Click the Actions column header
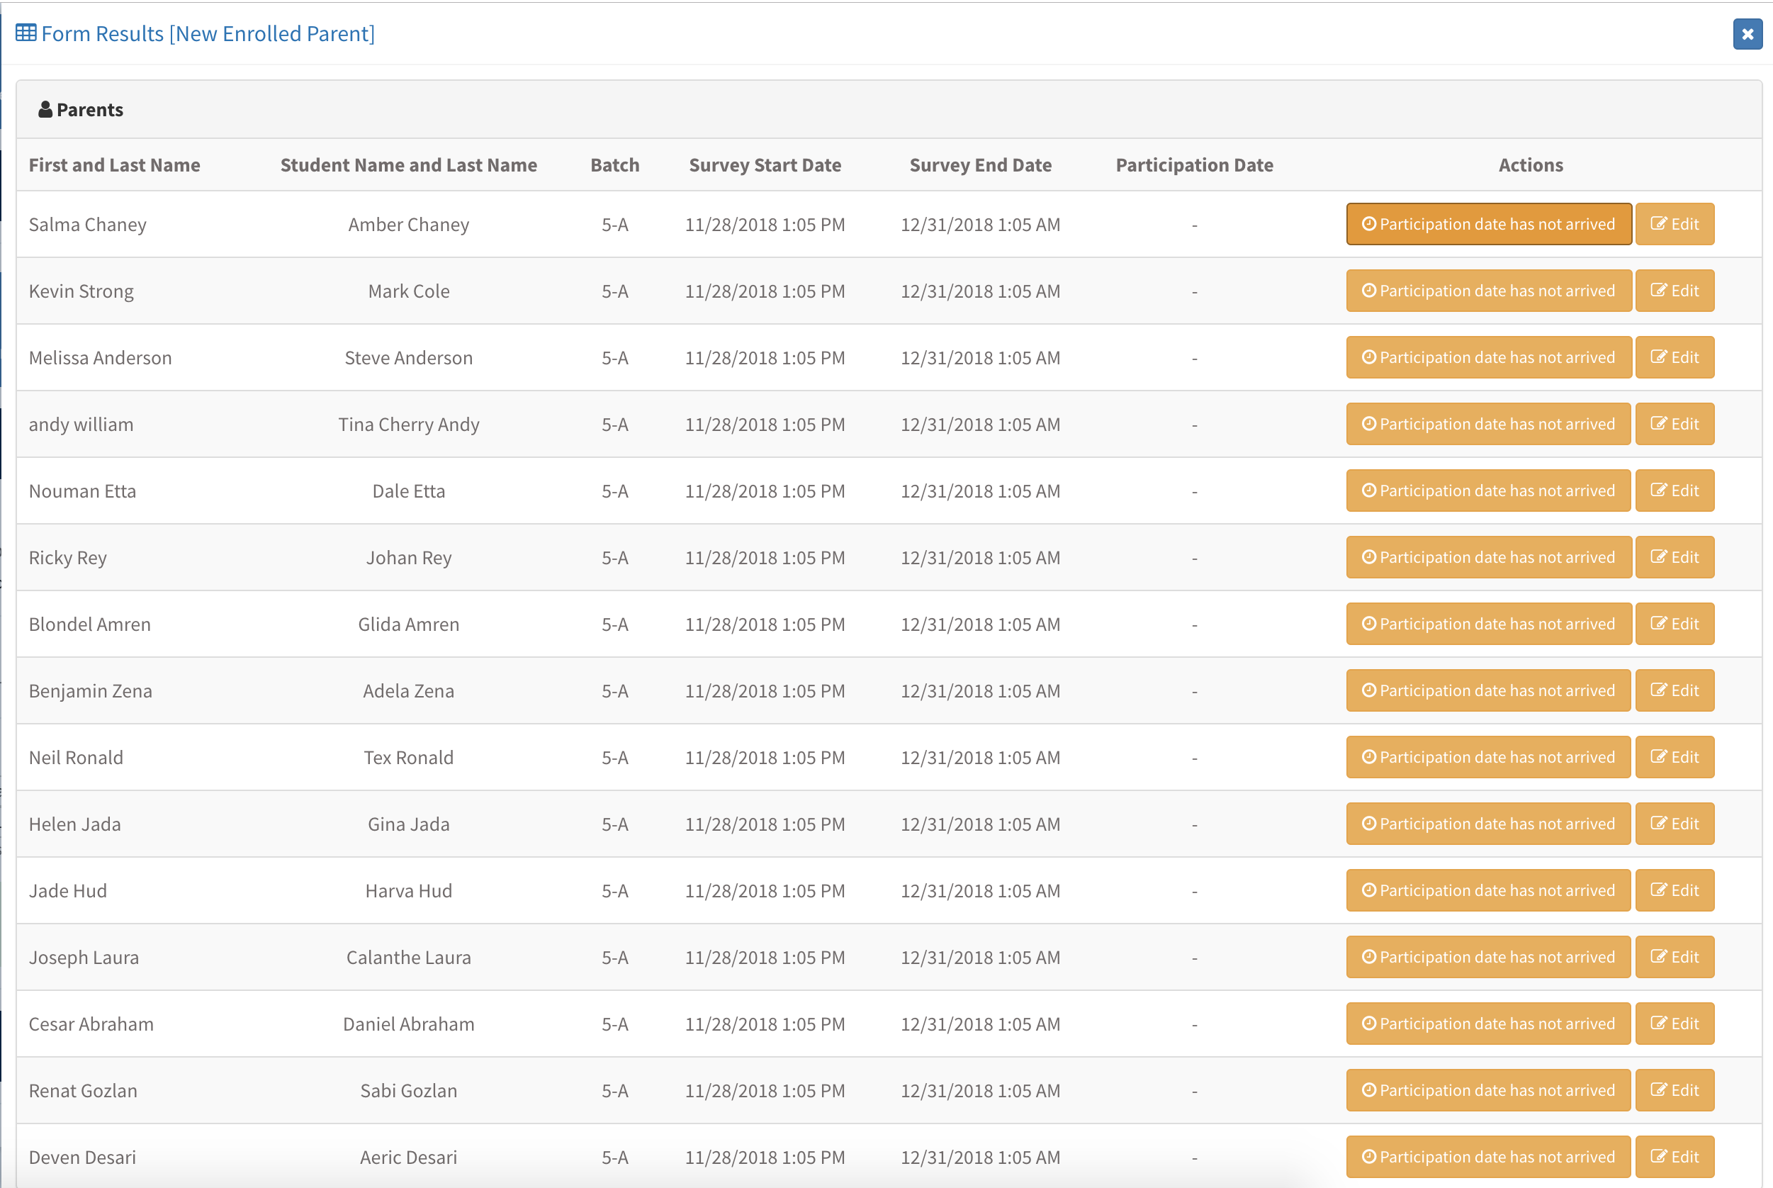 (1531, 165)
